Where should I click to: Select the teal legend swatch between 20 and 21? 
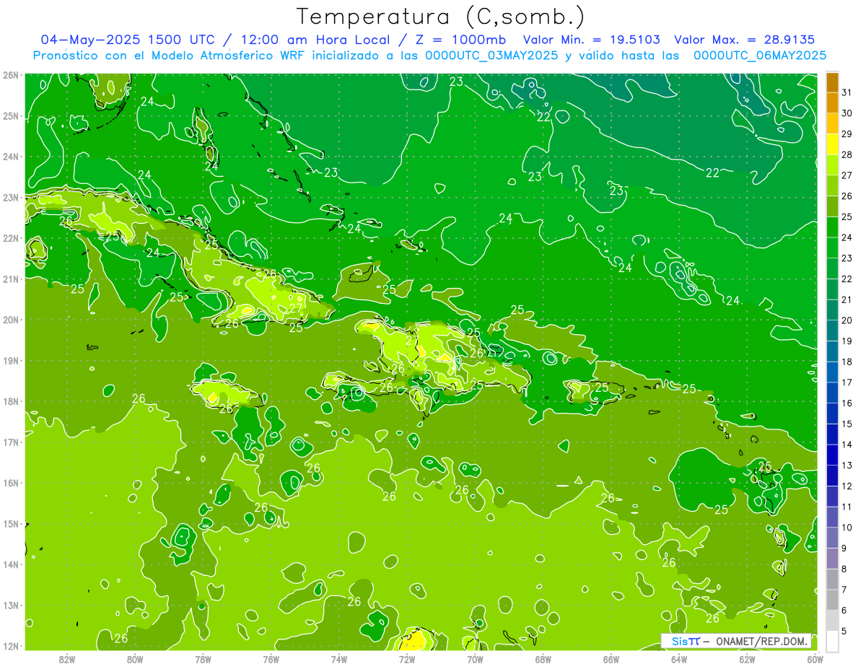point(832,310)
